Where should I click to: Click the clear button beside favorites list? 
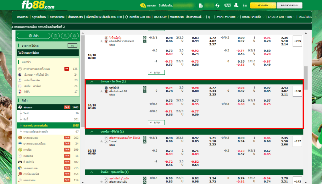coord(72,46)
